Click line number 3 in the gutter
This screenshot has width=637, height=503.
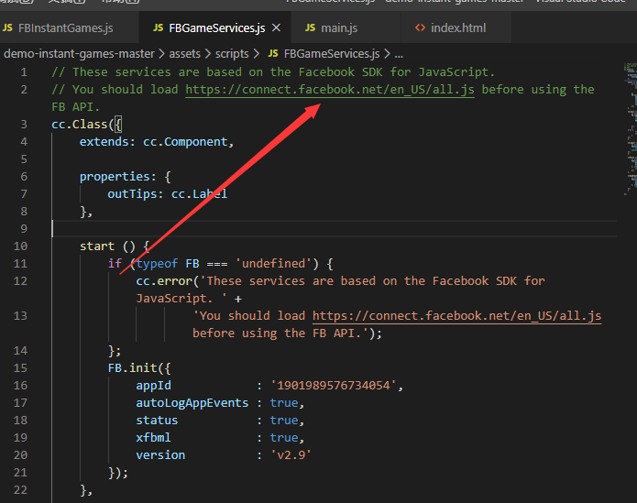click(x=24, y=125)
